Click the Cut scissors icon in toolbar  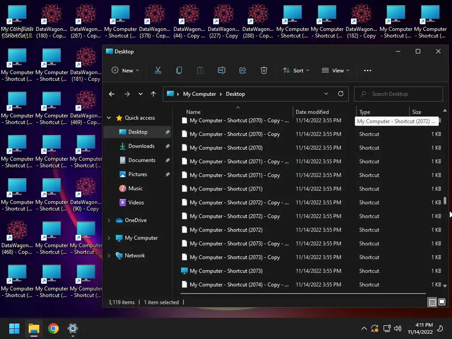tap(158, 70)
